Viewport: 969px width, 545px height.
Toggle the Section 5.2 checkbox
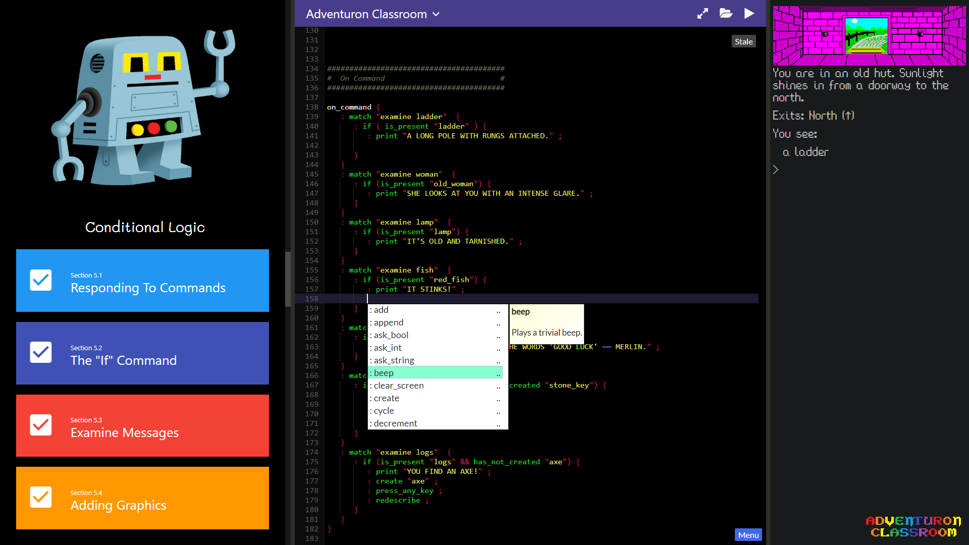pos(41,353)
